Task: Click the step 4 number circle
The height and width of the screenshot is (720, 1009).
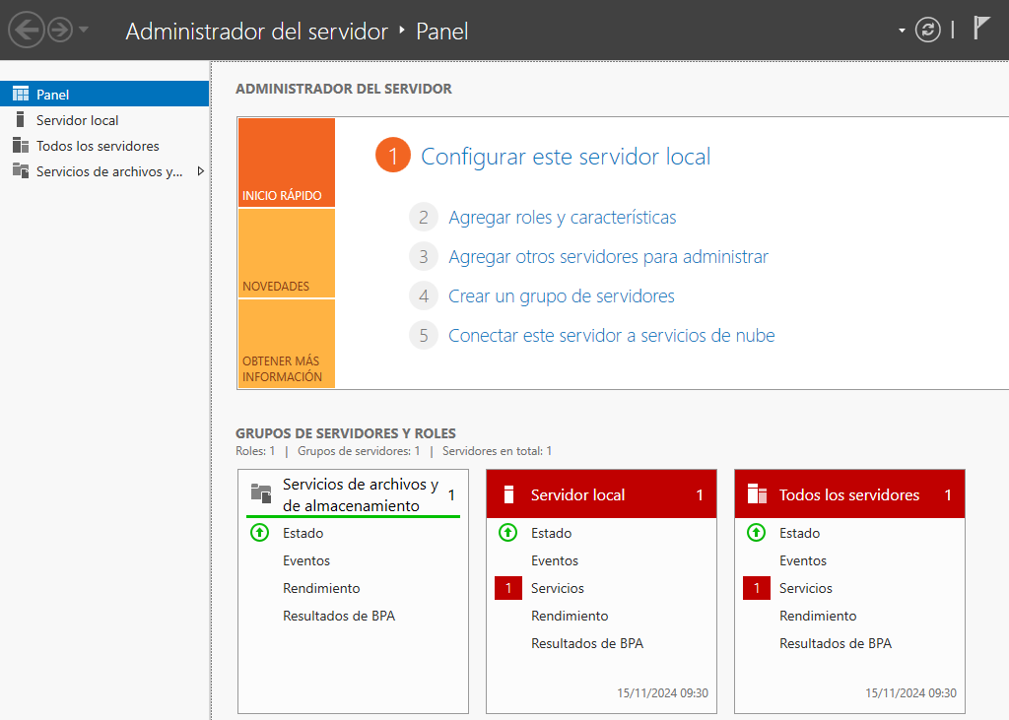Action: tap(424, 296)
